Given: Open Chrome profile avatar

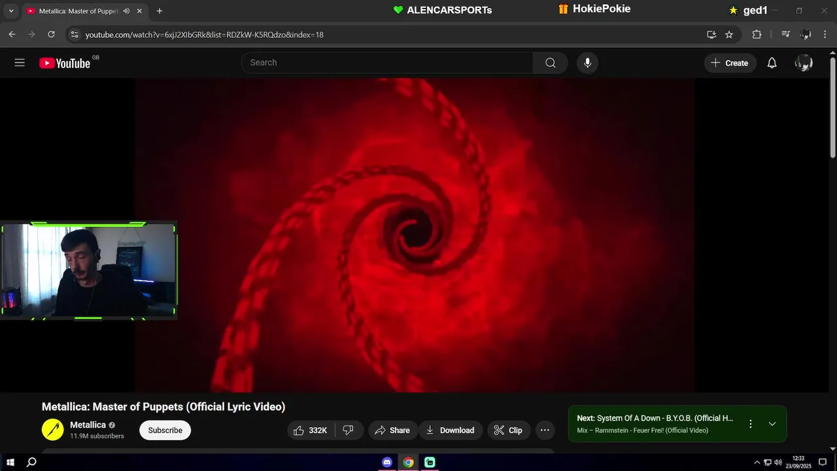Looking at the screenshot, I should (x=806, y=35).
